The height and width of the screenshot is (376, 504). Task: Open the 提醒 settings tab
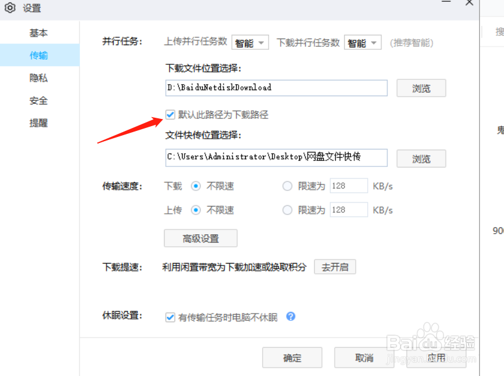coord(38,123)
